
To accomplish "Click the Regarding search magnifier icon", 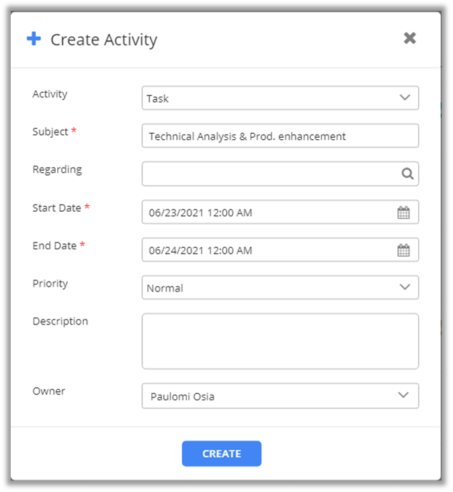I will (407, 173).
